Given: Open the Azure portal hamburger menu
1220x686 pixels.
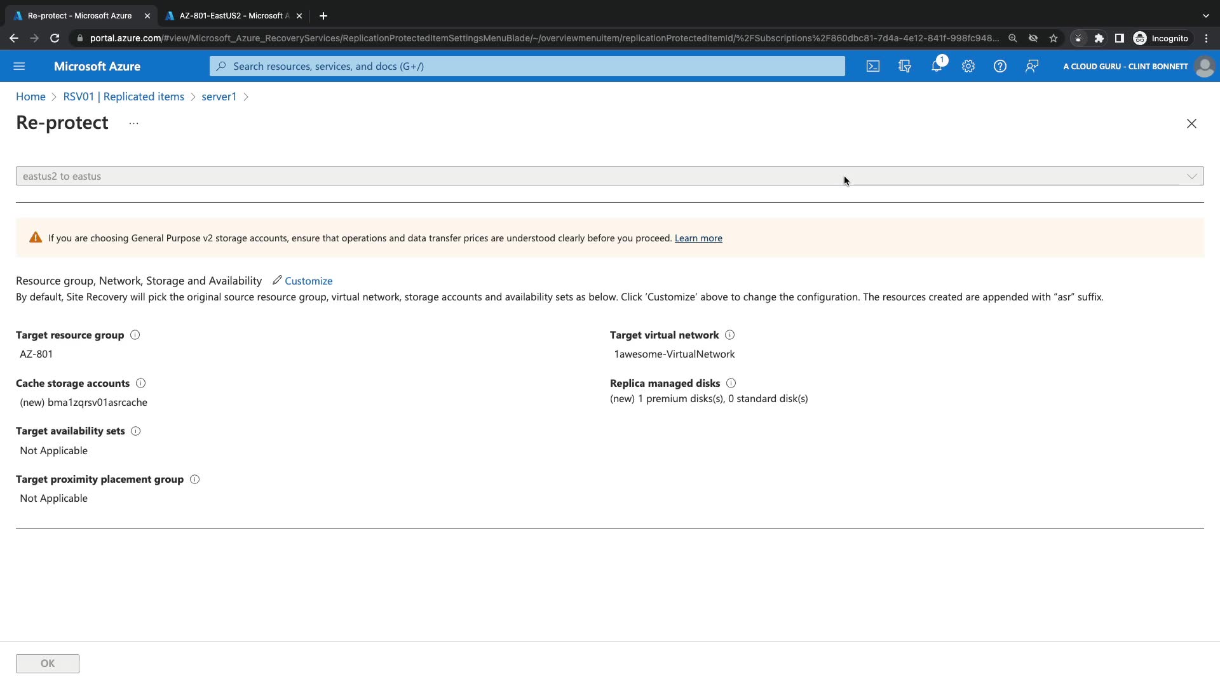Looking at the screenshot, I should 19,66.
